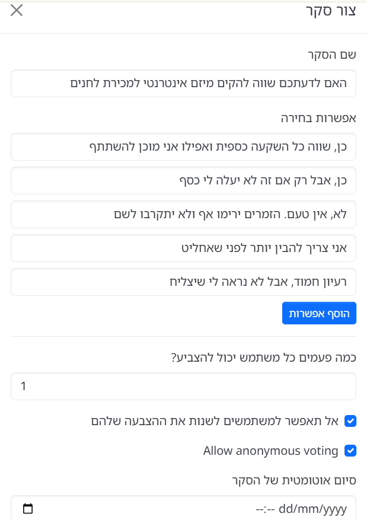Click into the option לא, אין טעם

click(x=183, y=214)
